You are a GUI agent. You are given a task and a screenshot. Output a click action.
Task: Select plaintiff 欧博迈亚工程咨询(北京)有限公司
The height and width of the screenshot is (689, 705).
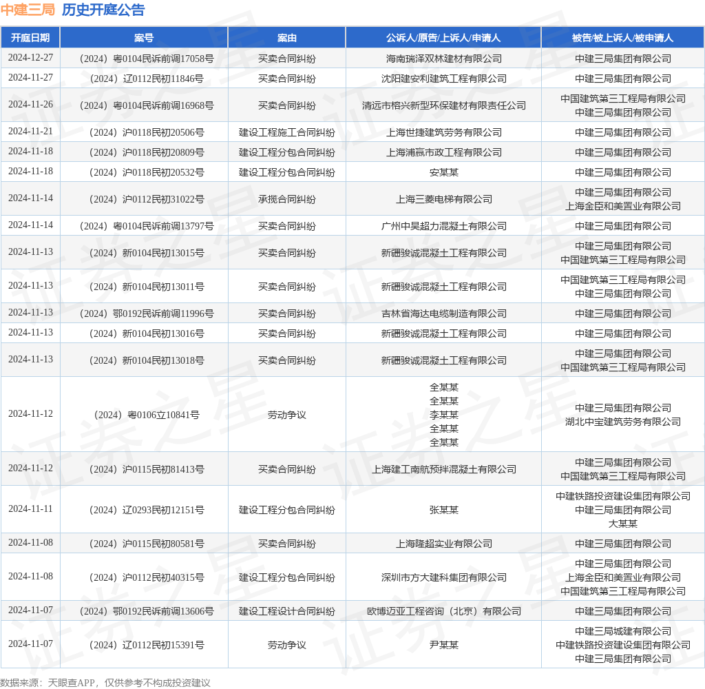[444, 611]
